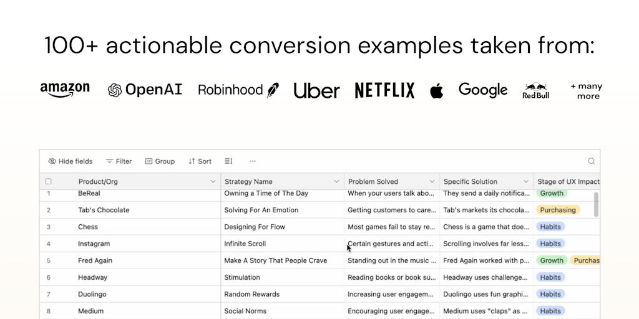Tick the select-all checkbox in header
The height and width of the screenshot is (319, 639).
49,181
